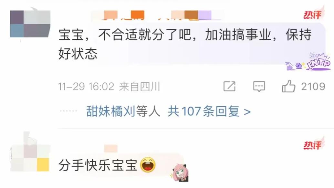
Task: Tap the pink-haired anime character sticker
Action: point(179,172)
